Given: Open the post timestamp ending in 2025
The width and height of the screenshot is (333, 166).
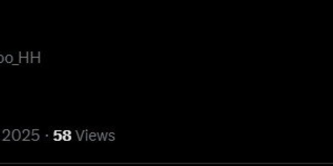Looking at the screenshot, I should click(19, 136).
